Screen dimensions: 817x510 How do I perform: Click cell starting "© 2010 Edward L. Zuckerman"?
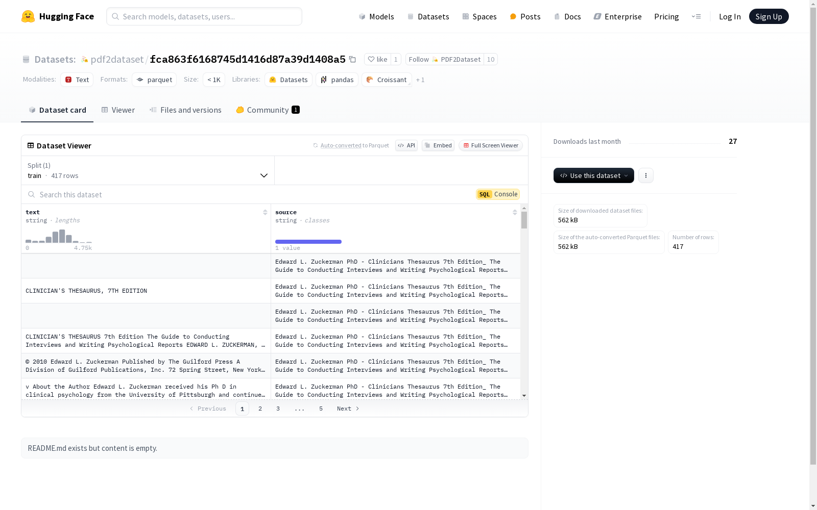point(146,366)
